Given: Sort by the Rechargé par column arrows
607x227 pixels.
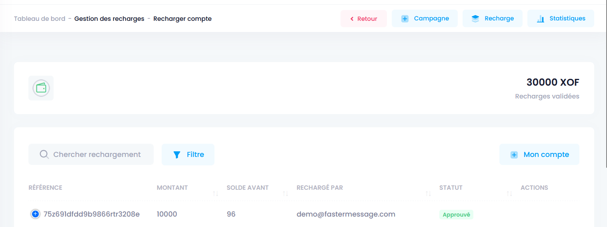Looking at the screenshot, I should pyautogui.click(x=428, y=193).
